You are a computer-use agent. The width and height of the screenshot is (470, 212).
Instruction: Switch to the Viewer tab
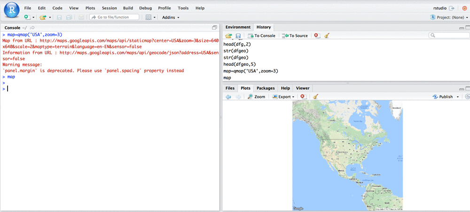(303, 88)
